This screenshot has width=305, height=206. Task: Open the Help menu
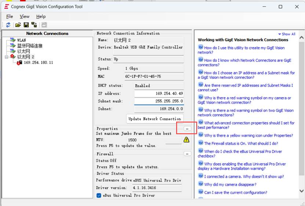coord(41,16)
